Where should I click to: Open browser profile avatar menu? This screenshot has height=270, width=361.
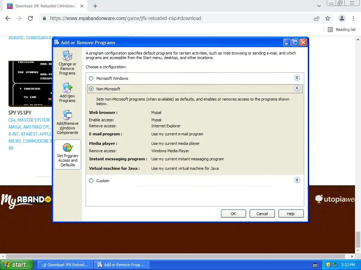click(342, 18)
